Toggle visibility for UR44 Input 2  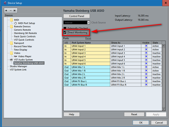[x=146, y=49]
